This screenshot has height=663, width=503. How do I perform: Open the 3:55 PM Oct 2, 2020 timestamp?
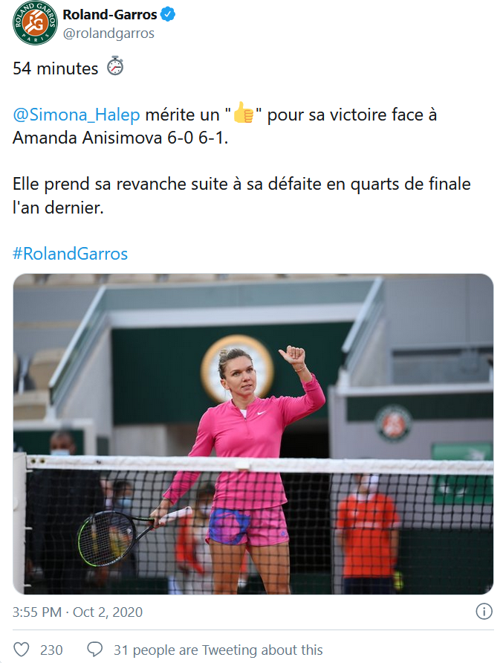77,612
